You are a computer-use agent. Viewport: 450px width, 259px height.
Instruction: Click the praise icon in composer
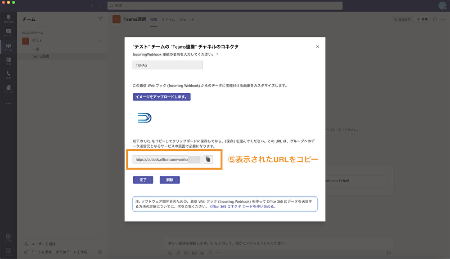(210, 253)
